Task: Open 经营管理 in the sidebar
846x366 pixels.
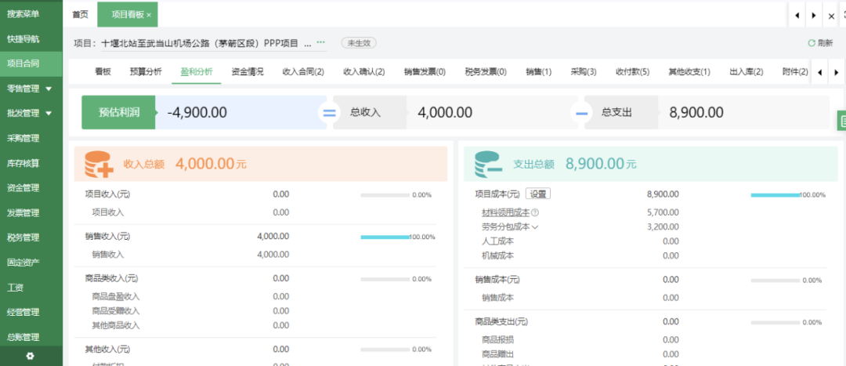Action: [x=23, y=312]
